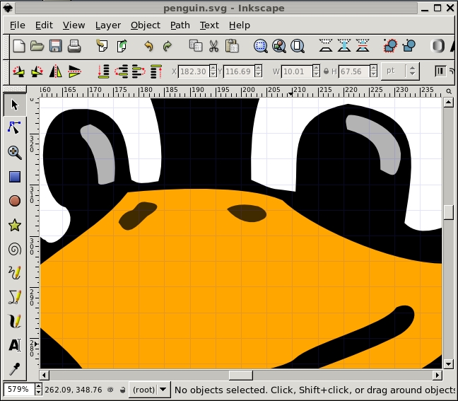
Task: Click the horizontal scrollbar thumb
Action: [x=240, y=375]
